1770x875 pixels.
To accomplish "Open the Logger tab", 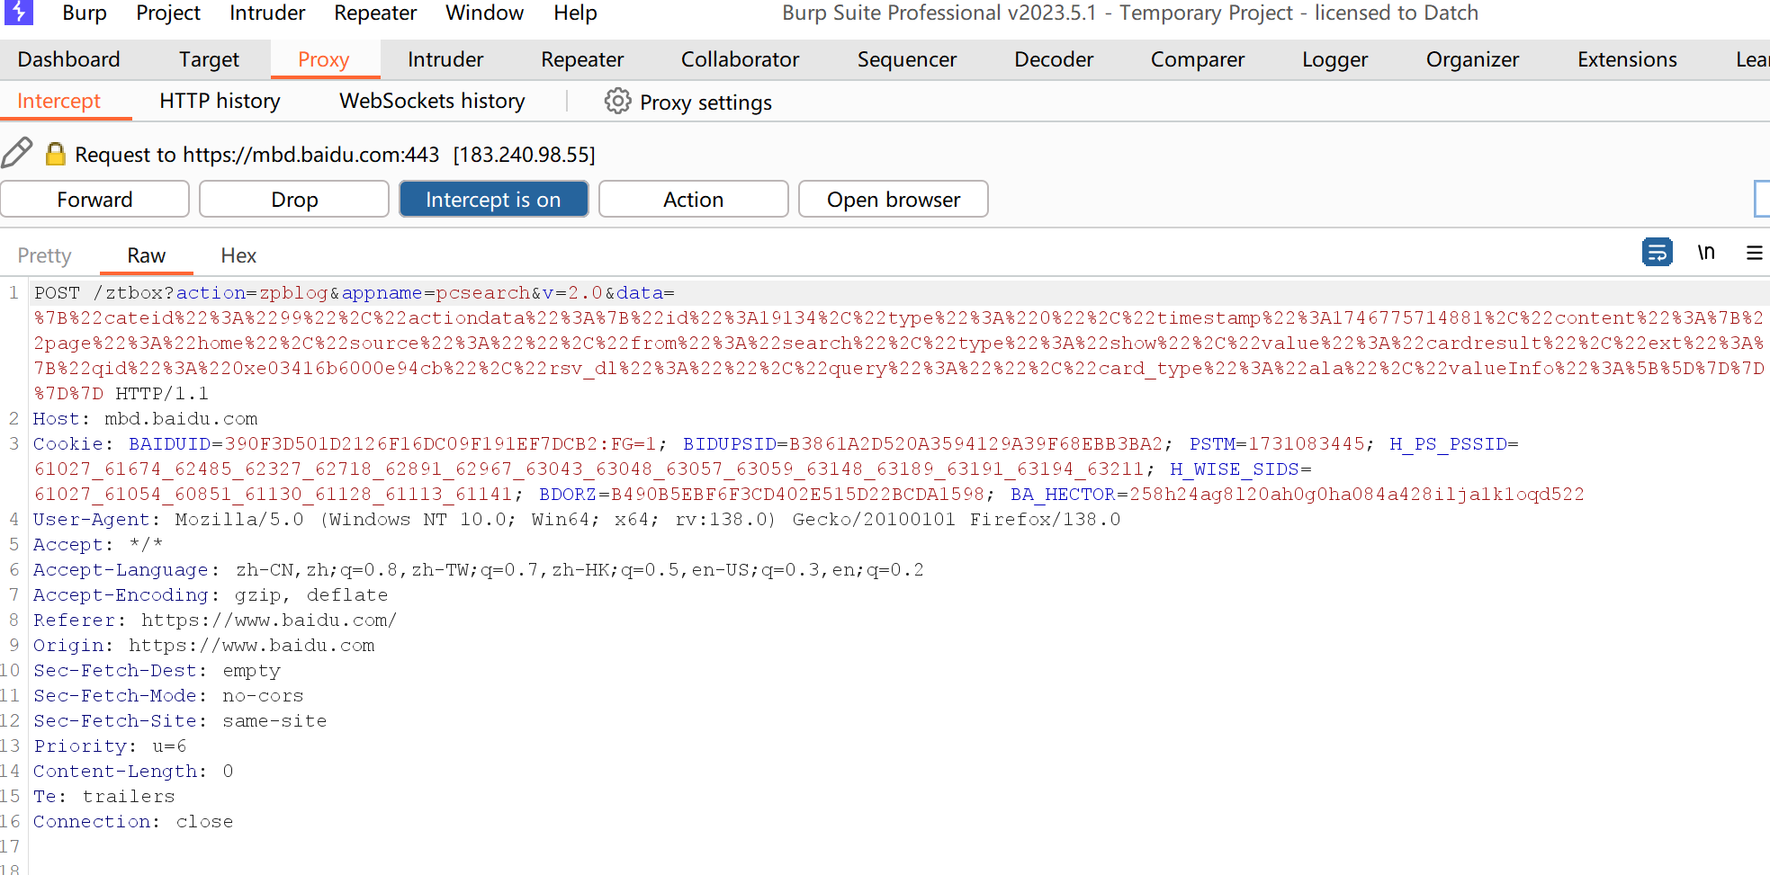I will click(x=1334, y=59).
